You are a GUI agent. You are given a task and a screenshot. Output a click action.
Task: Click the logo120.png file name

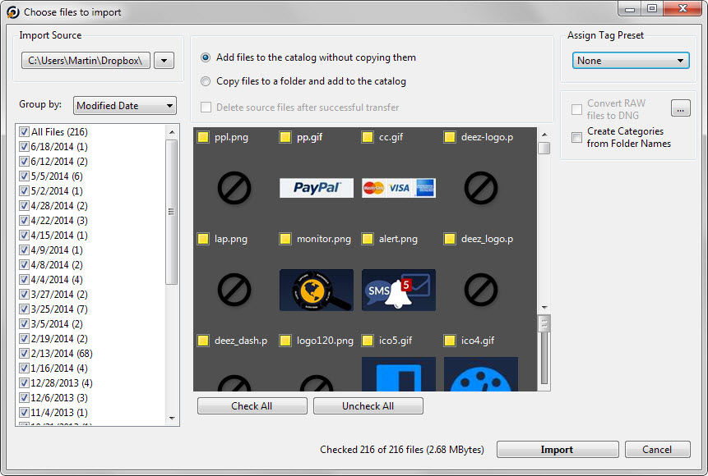click(325, 341)
